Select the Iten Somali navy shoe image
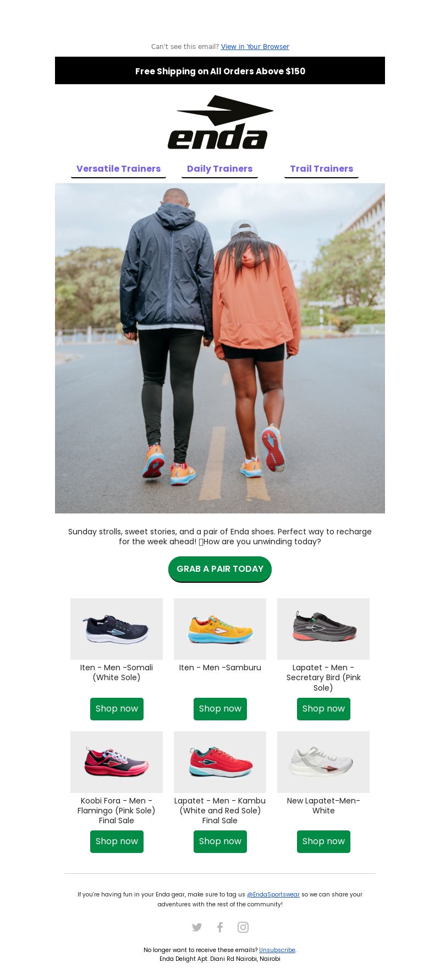This screenshot has width=440, height=979. pos(117,629)
